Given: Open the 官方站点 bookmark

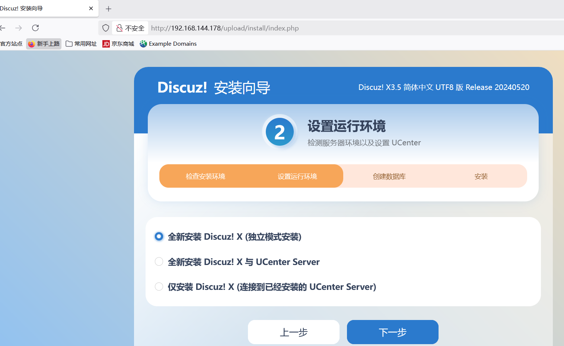Looking at the screenshot, I should 11,44.
